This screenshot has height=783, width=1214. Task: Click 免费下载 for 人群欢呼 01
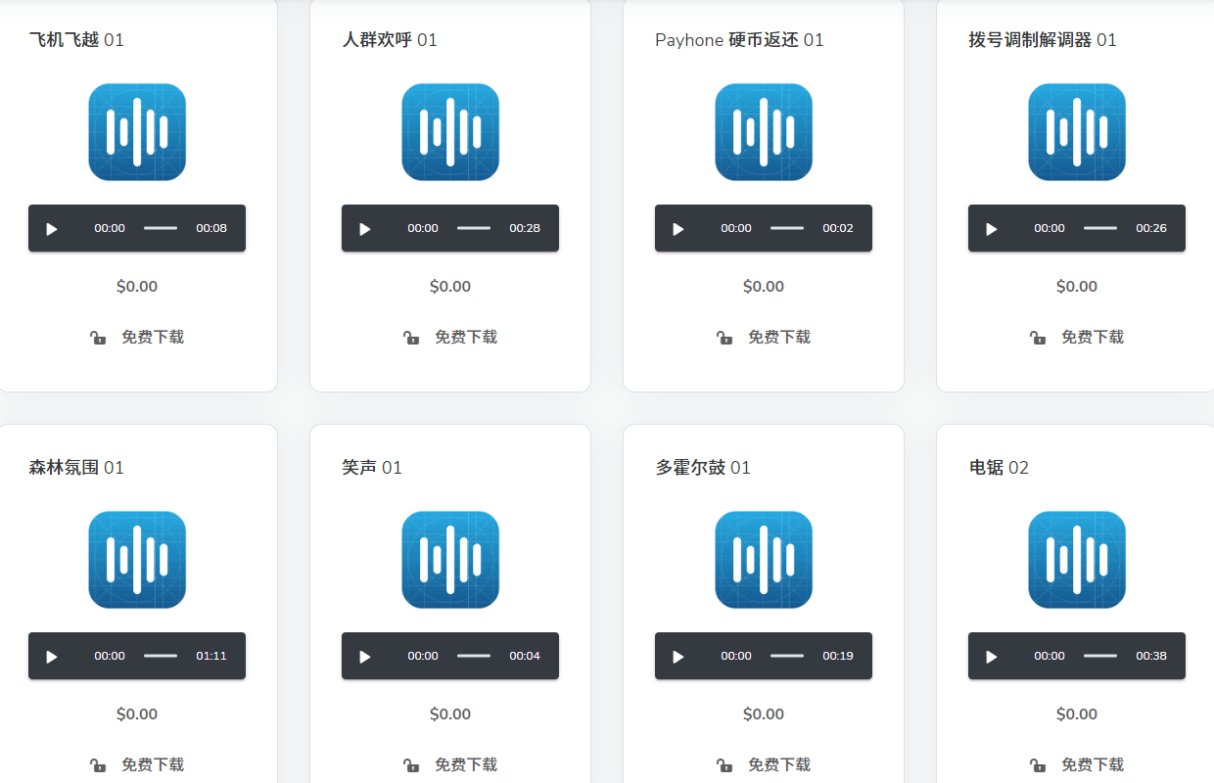pos(465,337)
